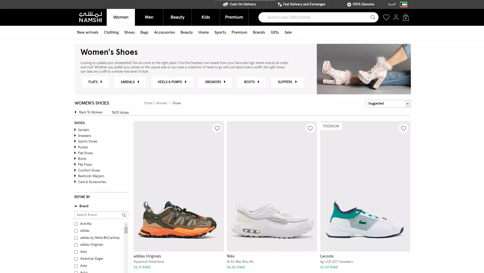Viewport: 484px width, 273px height.
Task: Open the Sale menu
Action: (x=288, y=32)
